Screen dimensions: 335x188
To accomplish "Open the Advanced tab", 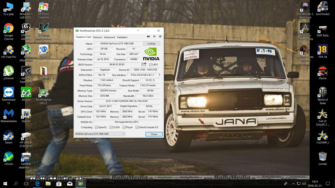I will click(x=109, y=37).
